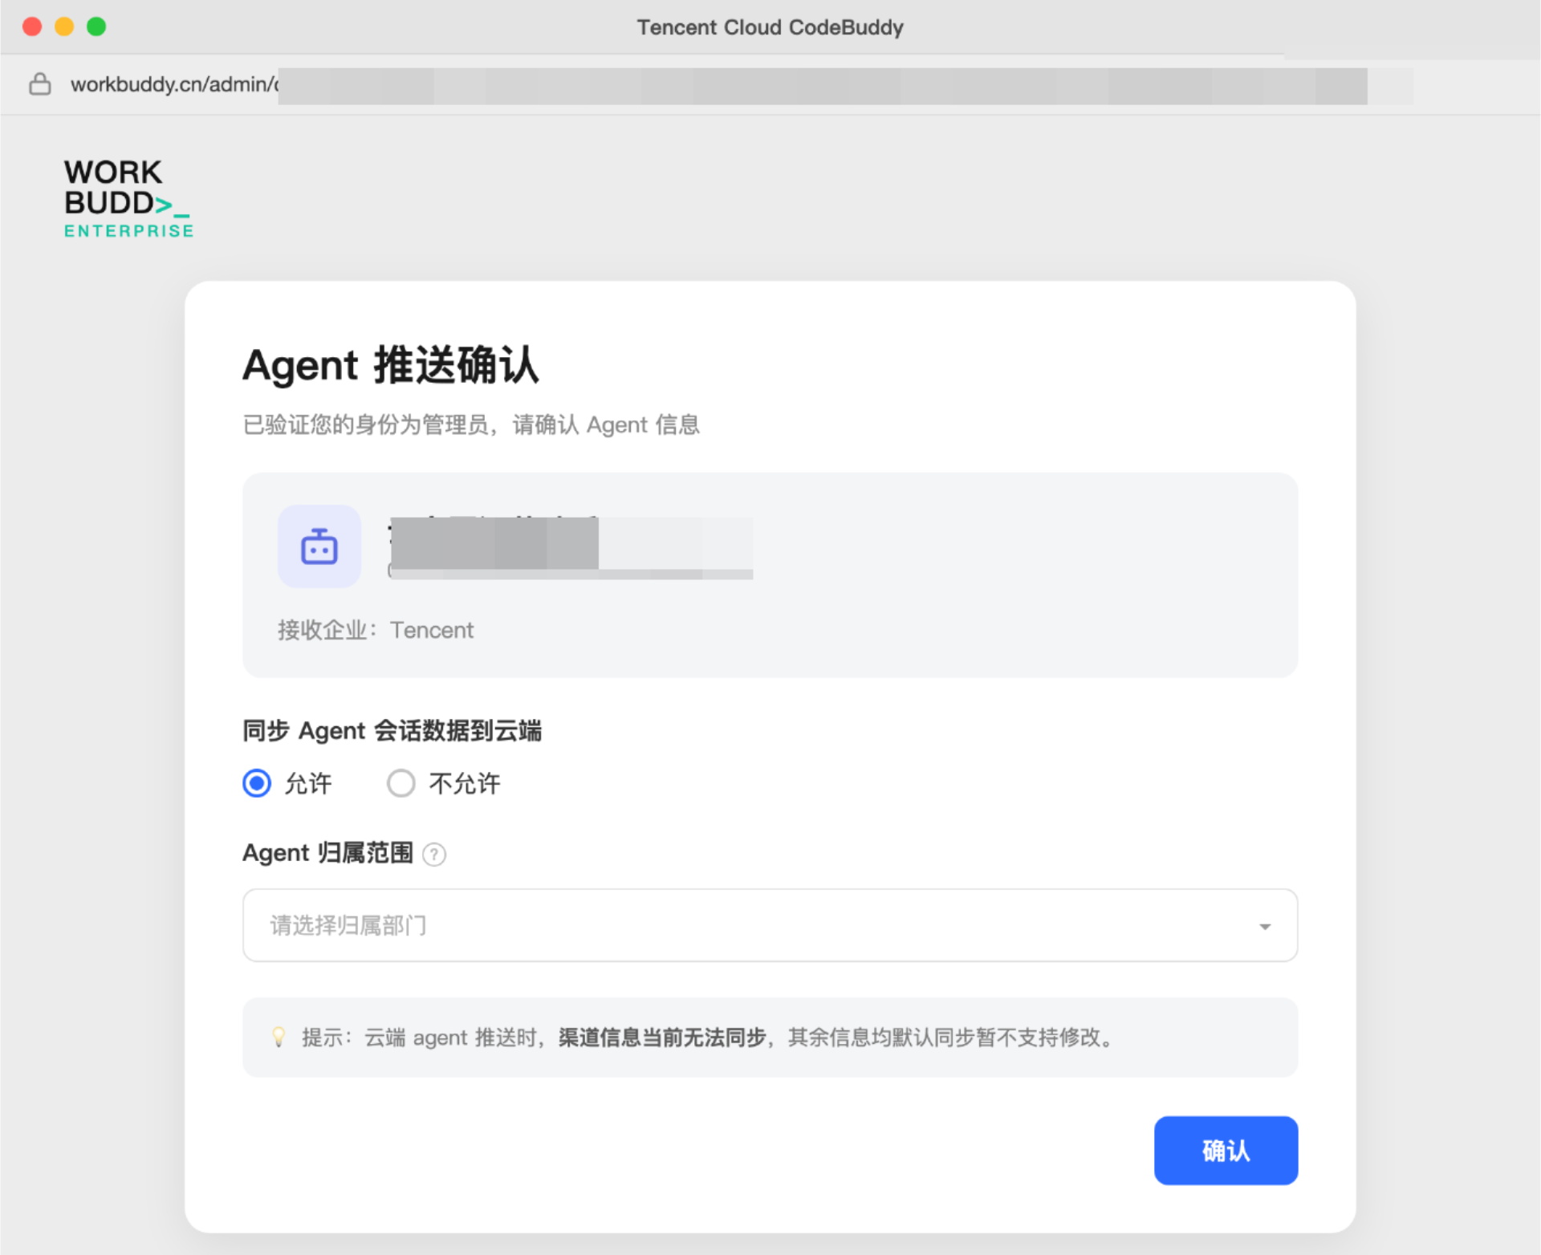This screenshot has height=1255, width=1541.
Task: Click the robot agent avatar icon
Action: 319,546
